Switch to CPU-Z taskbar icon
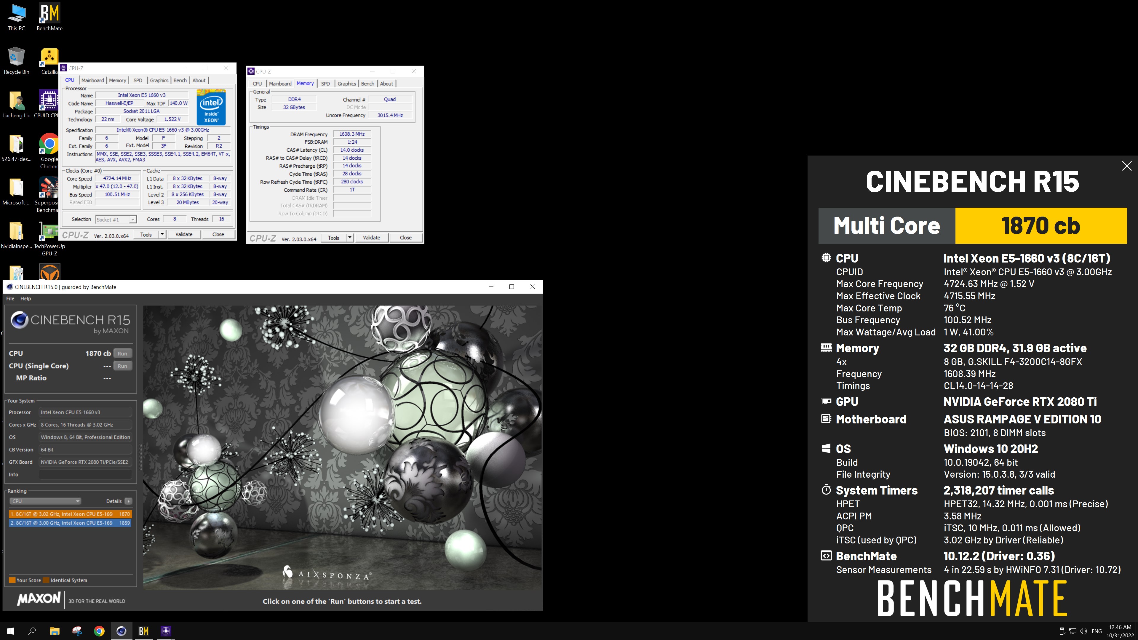The image size is (1138, 640). pyautogui.click(x=166, y=631)
